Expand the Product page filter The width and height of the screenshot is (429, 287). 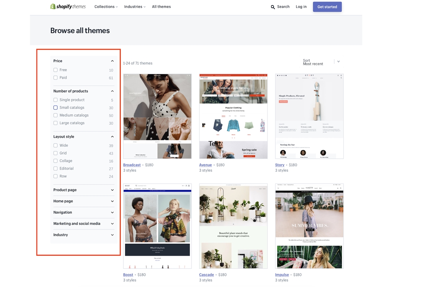tap(112, 190)
